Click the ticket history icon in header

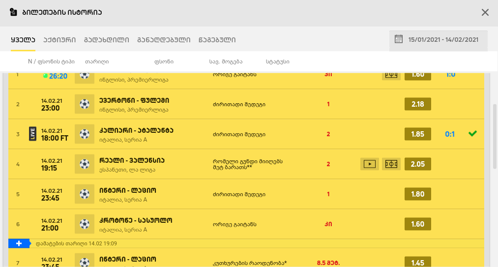click(13, 12)
